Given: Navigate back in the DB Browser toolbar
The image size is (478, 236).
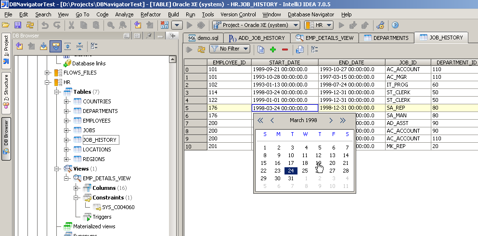Looking at the screenshot, I should [19, 46].
